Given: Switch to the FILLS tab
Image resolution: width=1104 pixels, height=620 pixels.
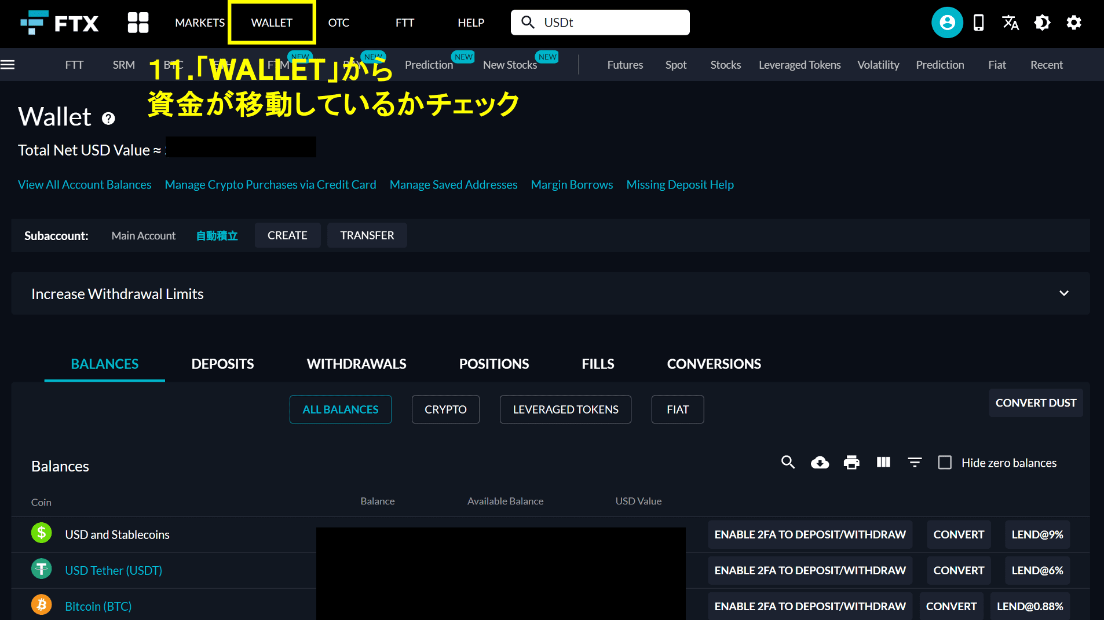Looking at the screenshot, I should point(598,364).
